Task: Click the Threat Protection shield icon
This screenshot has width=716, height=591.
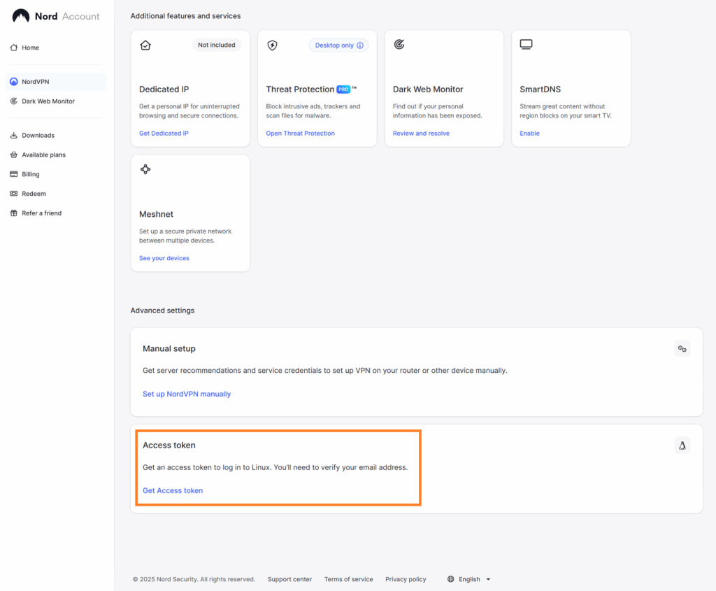Action: [273, 45]
